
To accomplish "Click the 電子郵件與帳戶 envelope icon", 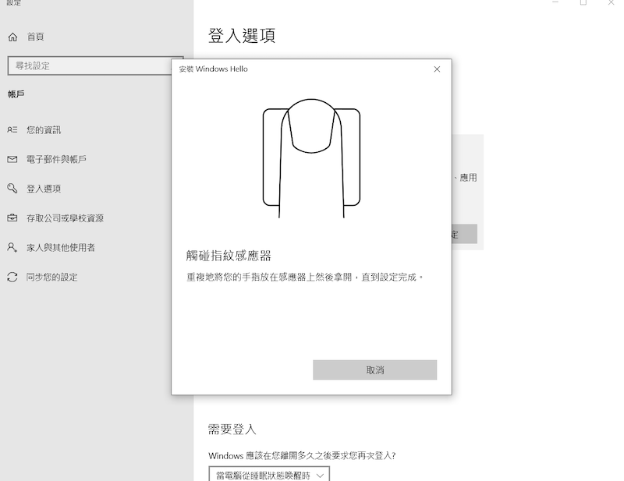I will [12, 159].
